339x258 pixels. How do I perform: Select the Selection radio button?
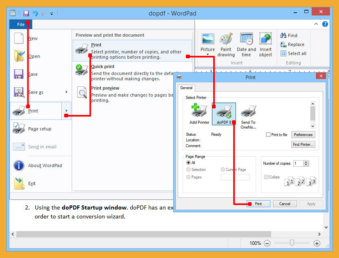(188, 170)
